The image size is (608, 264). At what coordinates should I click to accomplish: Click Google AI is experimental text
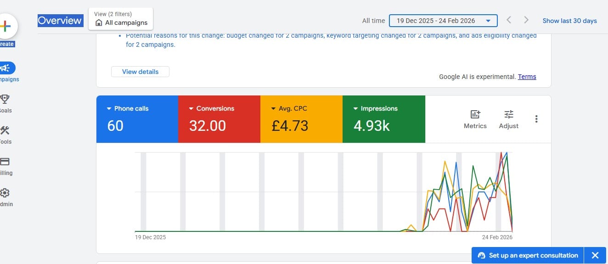(x=477, y=77)
